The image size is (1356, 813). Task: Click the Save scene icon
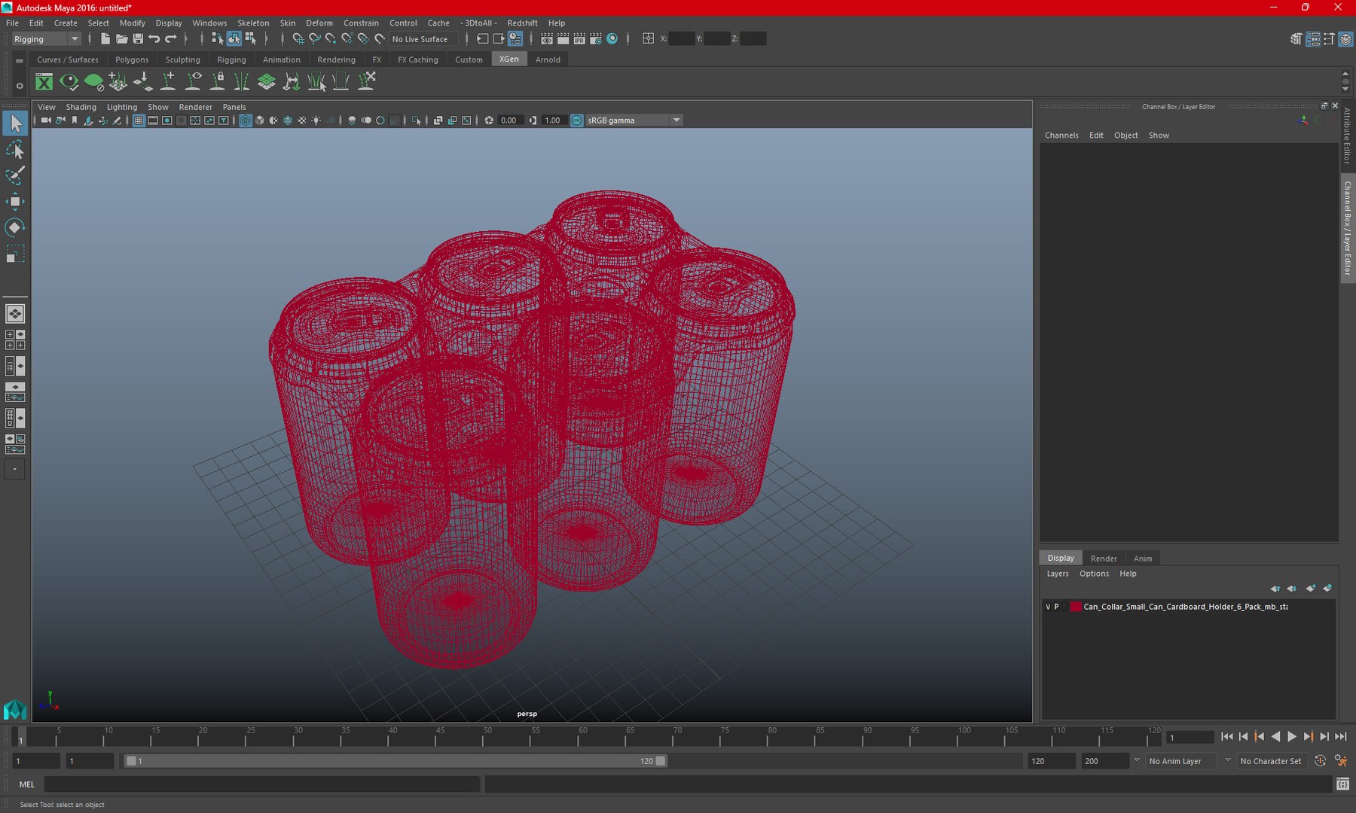pos(138,39)
